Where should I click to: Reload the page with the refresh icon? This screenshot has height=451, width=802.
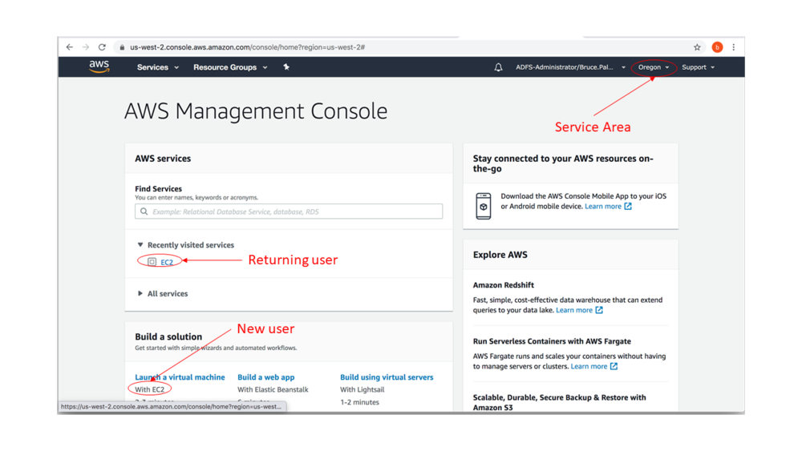click(103, 47)
